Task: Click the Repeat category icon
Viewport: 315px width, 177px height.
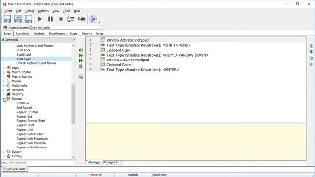Action: pos(9,98)
